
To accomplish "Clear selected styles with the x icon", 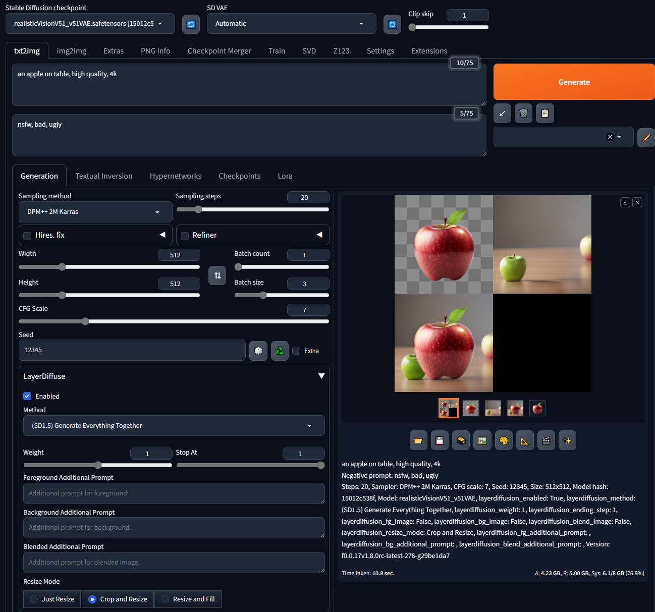I will point(610,137).
